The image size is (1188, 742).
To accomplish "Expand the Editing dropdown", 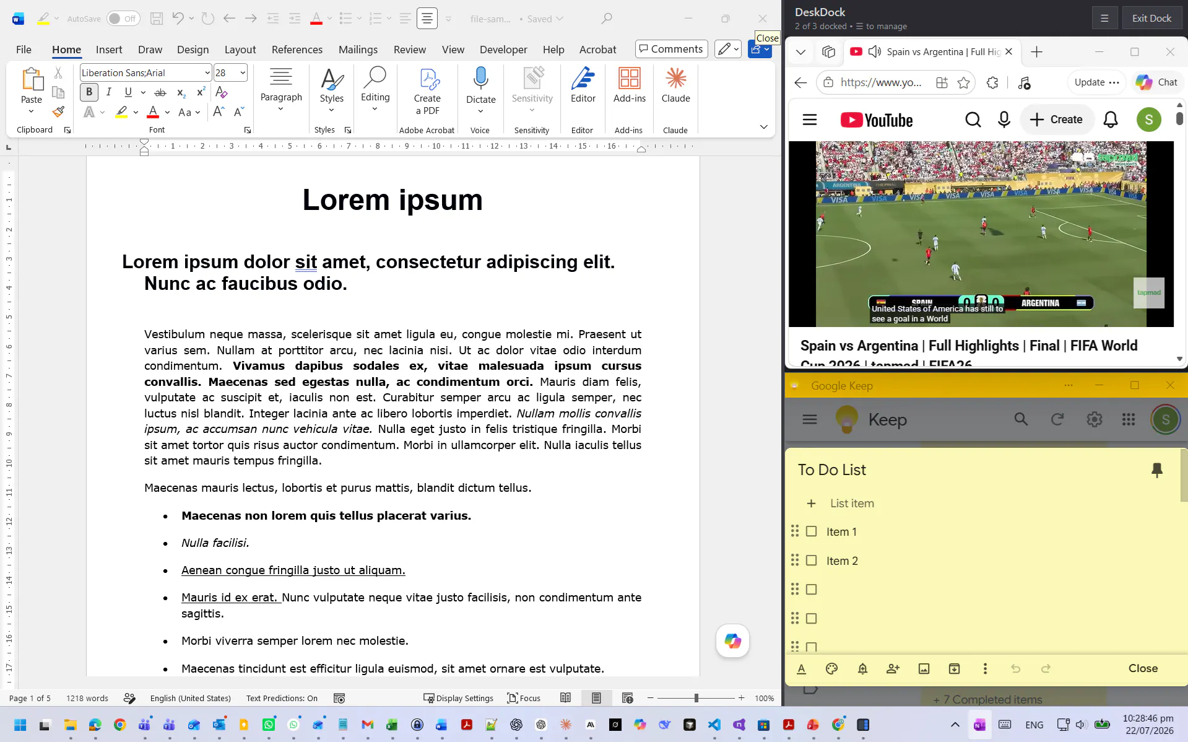I will click(x=375, y=109).
